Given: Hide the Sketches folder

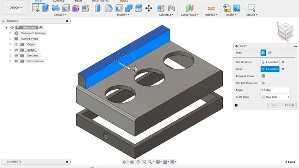Looking at the screenshot, I should pos(16,56).
